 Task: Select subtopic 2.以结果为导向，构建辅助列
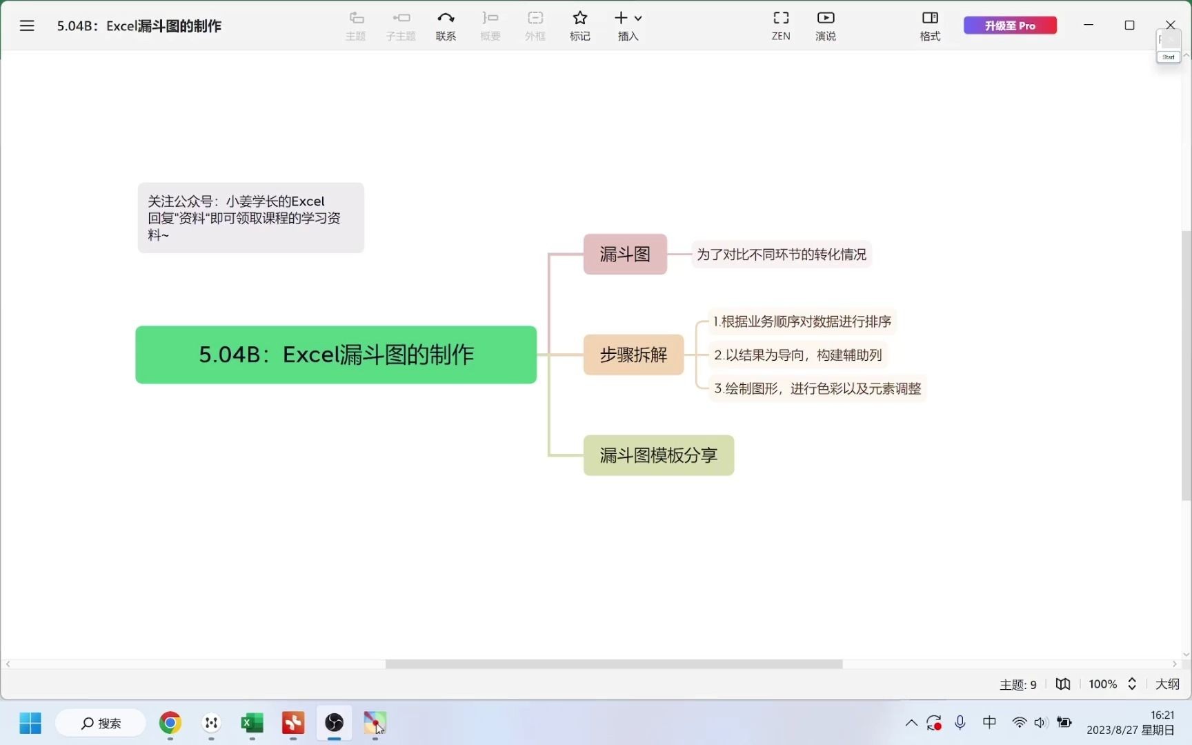[798, 355]
